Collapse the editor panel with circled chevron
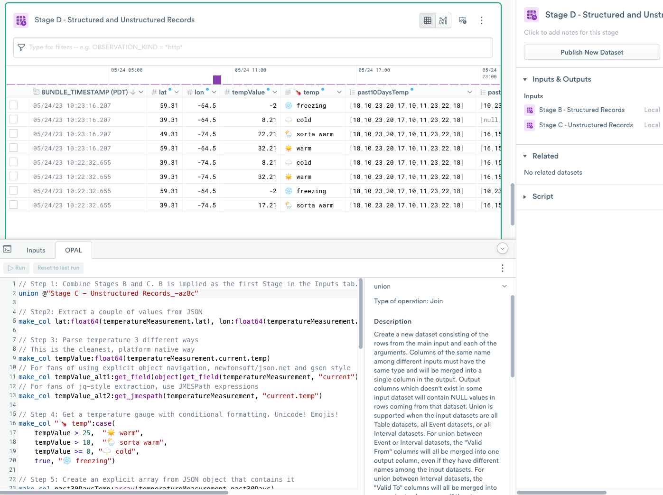Viewport: 663px width, 495px height. pos(503,248)
